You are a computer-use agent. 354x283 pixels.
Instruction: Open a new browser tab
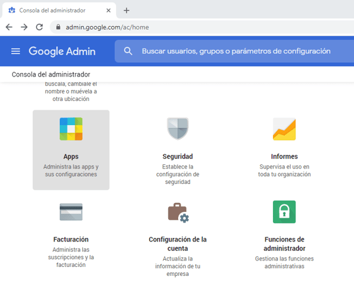[x=127, y=11]
